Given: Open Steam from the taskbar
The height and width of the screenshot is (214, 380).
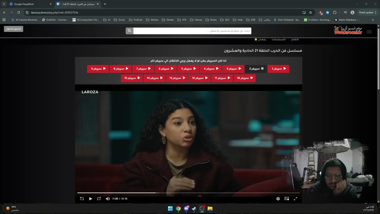Looking at the screenshot, I should click(194, 208).
